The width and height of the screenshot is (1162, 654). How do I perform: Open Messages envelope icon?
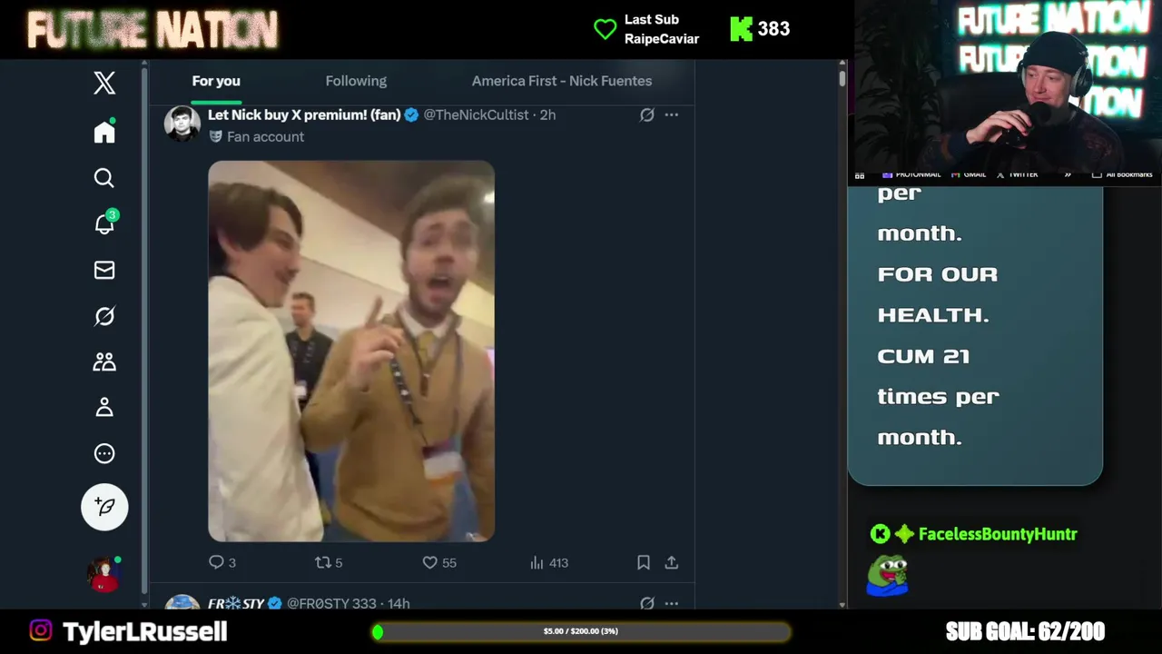[104, 270]
